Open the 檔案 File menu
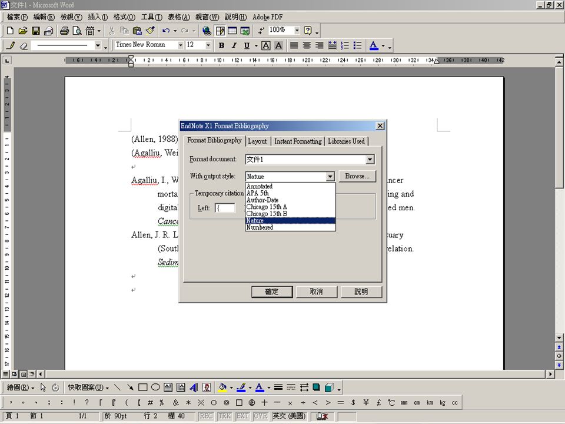The height and width of the screenshot is (424, 565). (x=17, y=17)
